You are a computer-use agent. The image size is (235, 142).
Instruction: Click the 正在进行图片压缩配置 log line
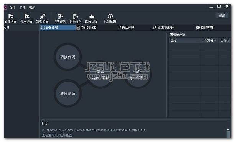click(57, 135)
